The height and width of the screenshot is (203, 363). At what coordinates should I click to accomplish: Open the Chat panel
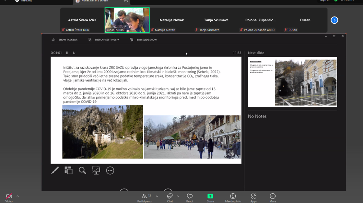(x=170, y=198)
